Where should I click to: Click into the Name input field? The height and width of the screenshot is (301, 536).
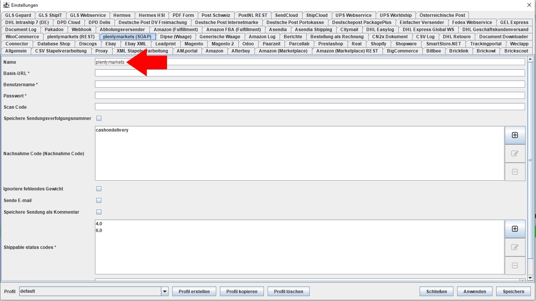coord(310,62)
